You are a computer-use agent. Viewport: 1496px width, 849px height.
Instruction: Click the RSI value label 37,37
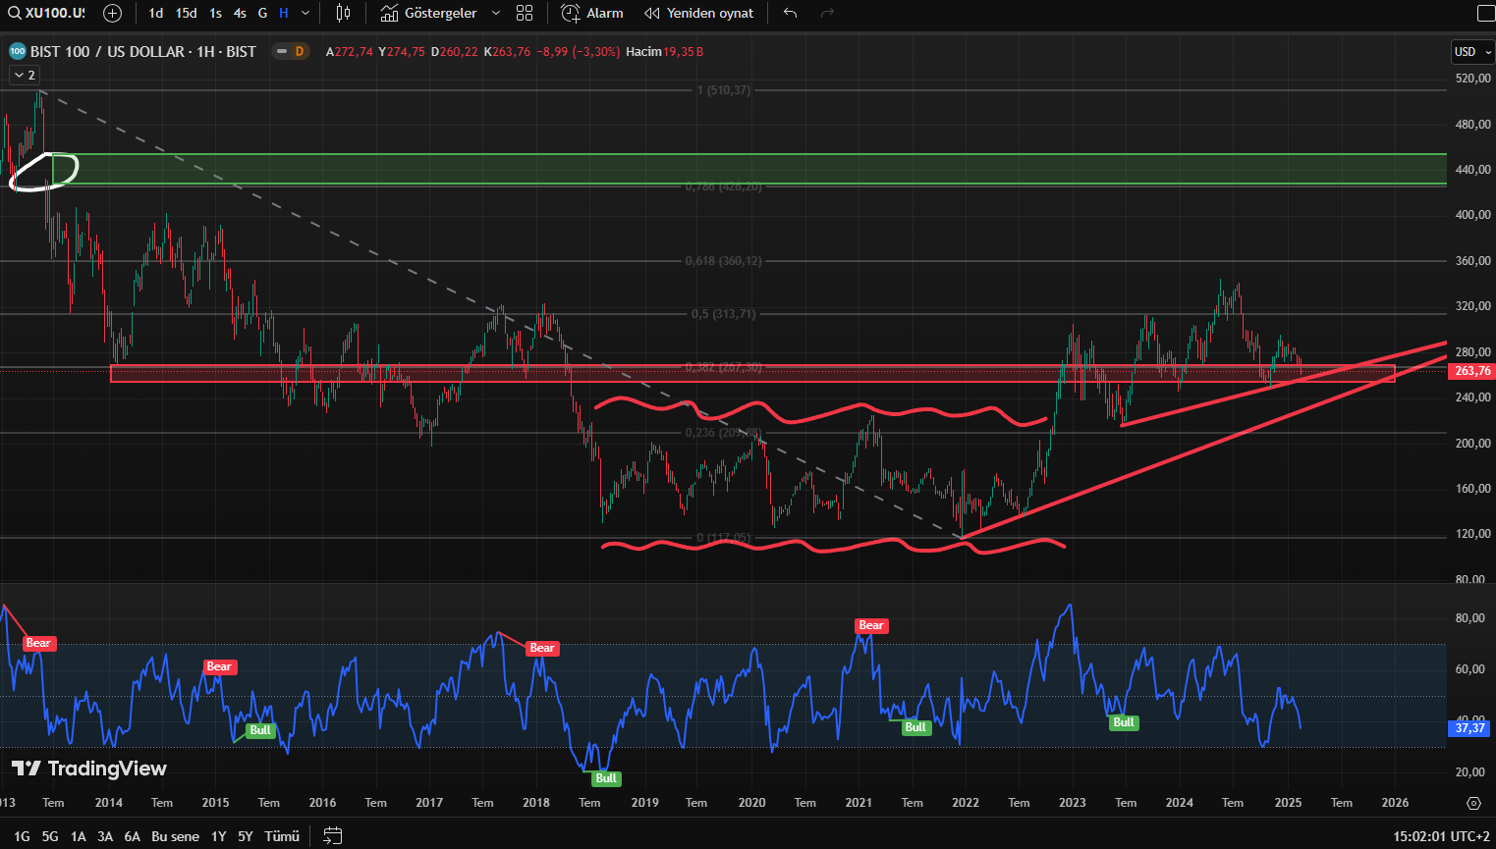[x=1471, y=728]
